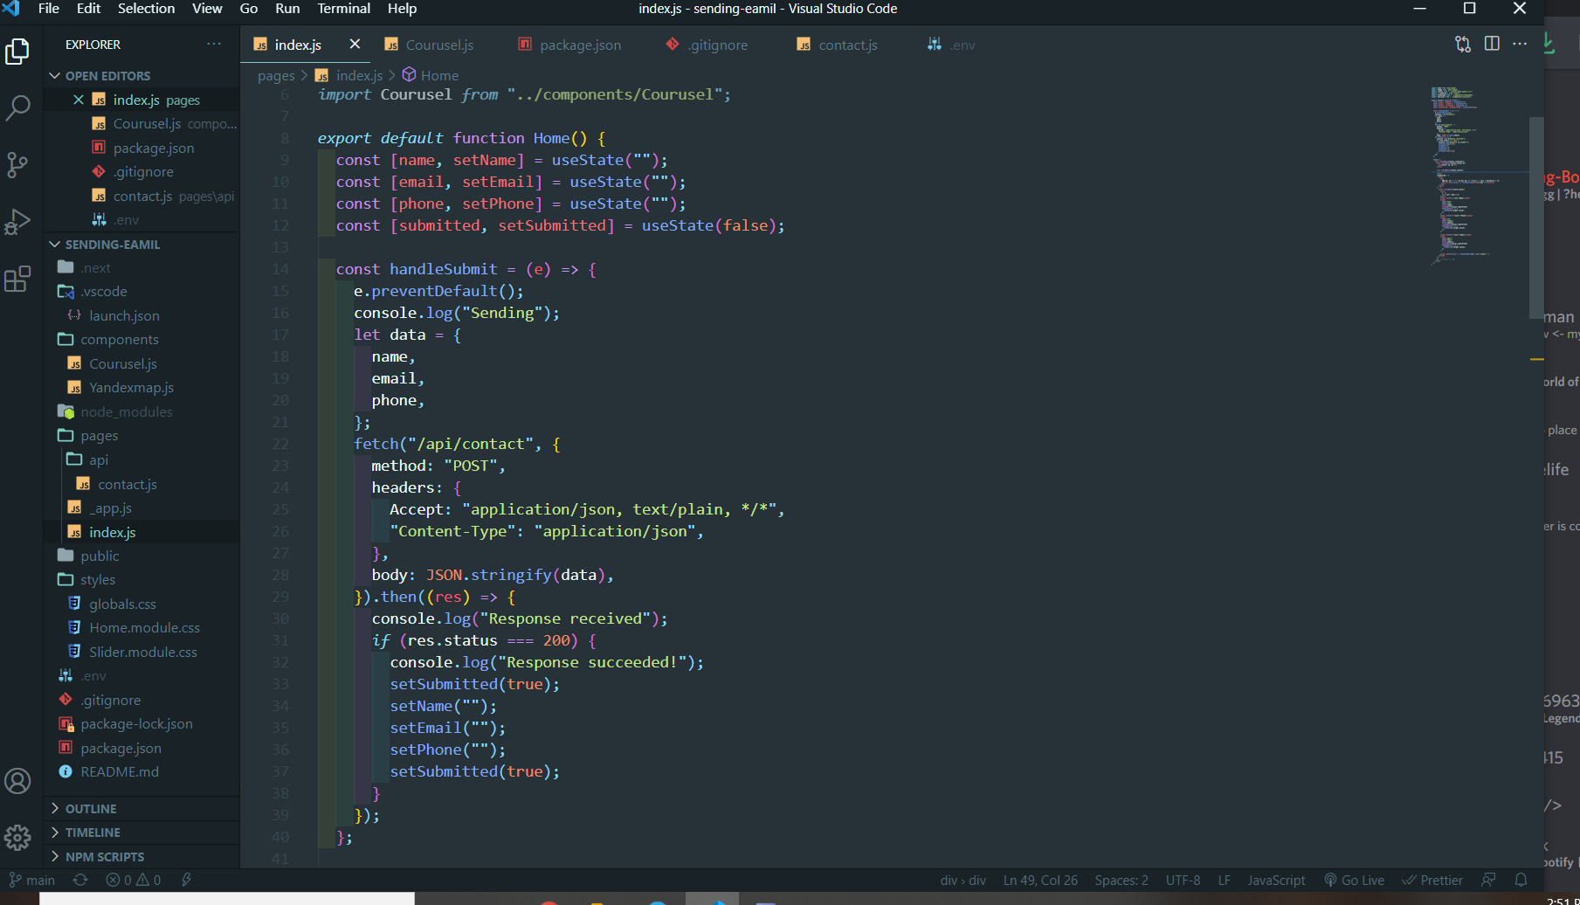Screen dimensions: 1580x905
Task: Expand the public folder
Action: (x=141, y=556)
